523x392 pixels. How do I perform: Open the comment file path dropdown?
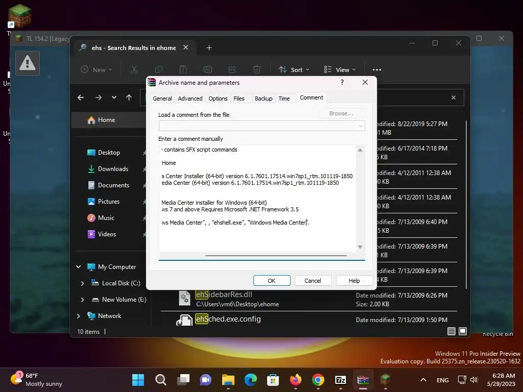tap(360, 126)
